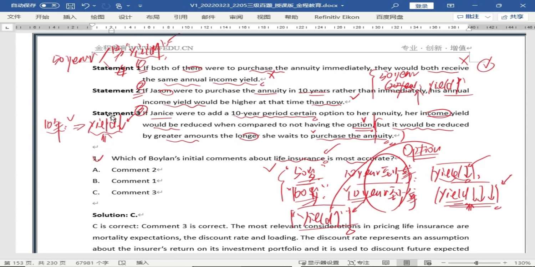
Task: Switch to Web Layout view icon
Action: coord(427,263)
